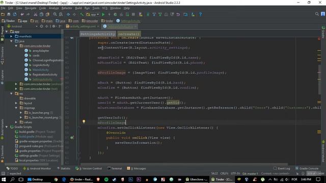Open the Event Log
Screen dimensions: 326x183
tap(282, 168)
